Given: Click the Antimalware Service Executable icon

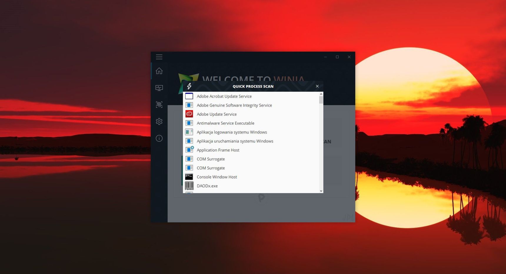Looking at the screenshot, I should tap(189, 123).
